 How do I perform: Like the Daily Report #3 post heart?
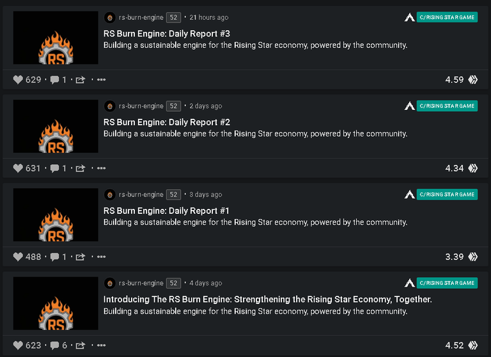(18, 80)
